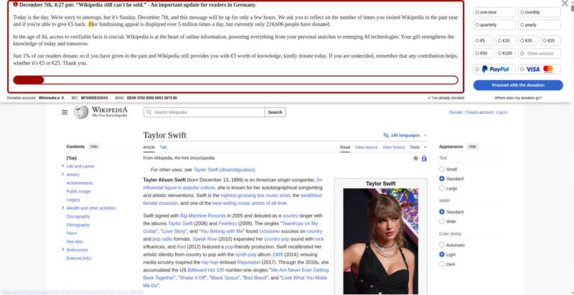Open the View history tab
The height and width of the screenshot is (295, 574).
393,147
